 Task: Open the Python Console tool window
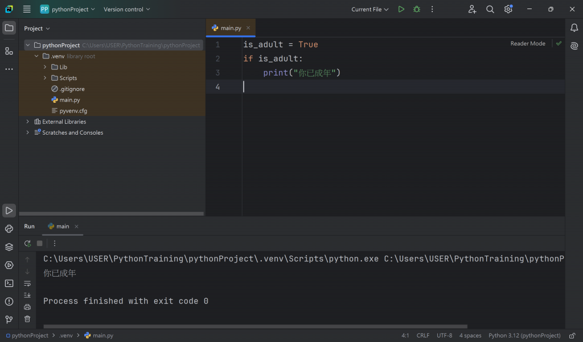tap(9, 229)
